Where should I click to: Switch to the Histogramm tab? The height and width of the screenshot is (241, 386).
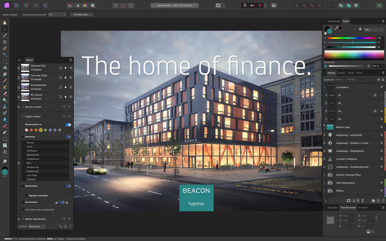[x=334, y=21]
